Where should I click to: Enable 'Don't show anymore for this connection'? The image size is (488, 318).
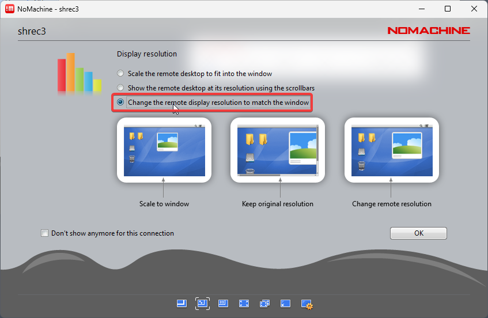tap(45, 233)
